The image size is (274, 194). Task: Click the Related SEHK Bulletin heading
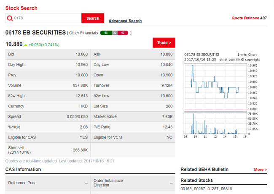(x=204, y=170)
